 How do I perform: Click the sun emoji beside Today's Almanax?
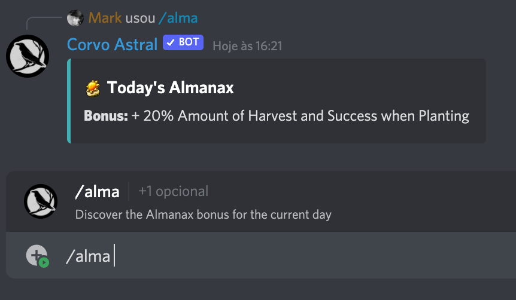pos(93,88)
